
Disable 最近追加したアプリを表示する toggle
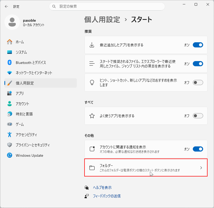point(198,45)
